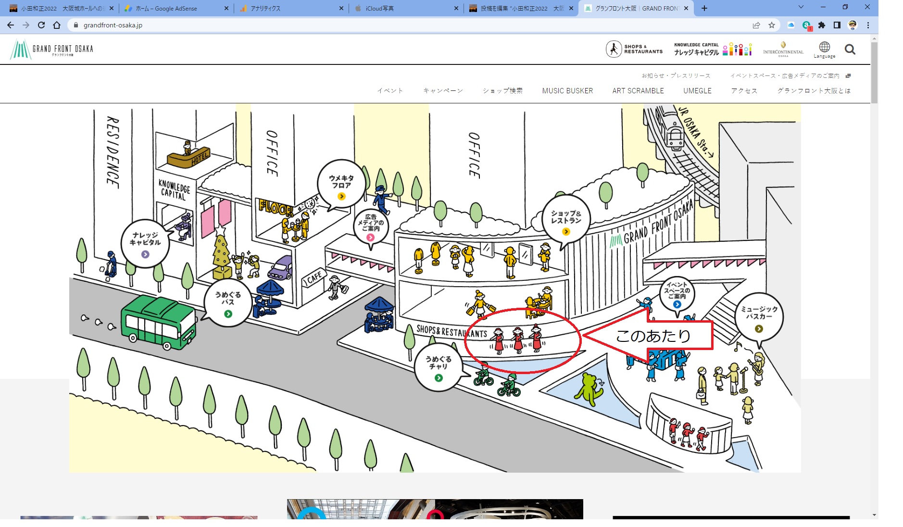Open the お知らせ・プレスリリース link

[x=676, y=76]
